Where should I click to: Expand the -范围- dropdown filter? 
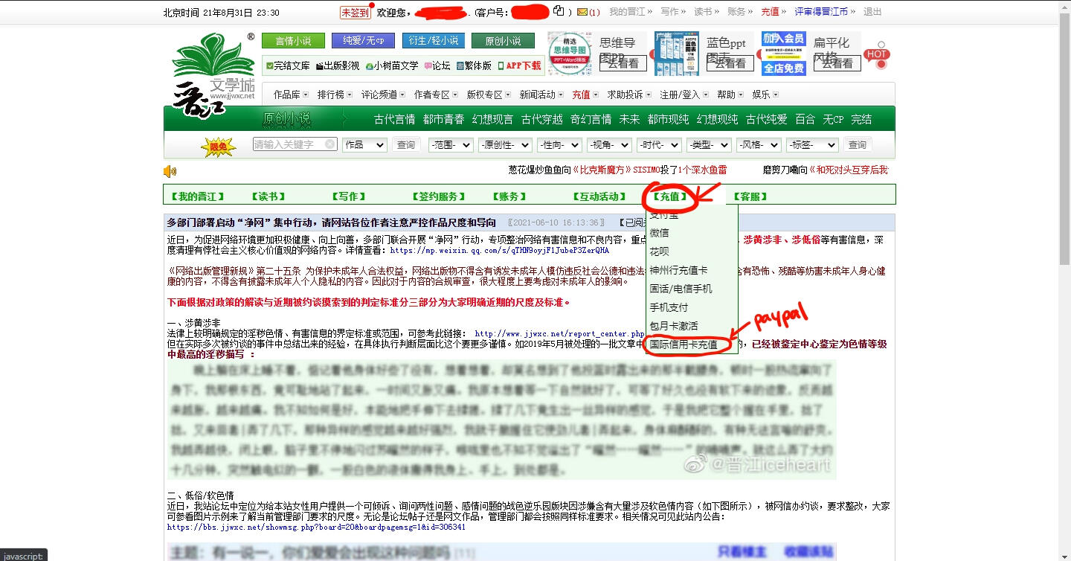[x=450, y=145]
